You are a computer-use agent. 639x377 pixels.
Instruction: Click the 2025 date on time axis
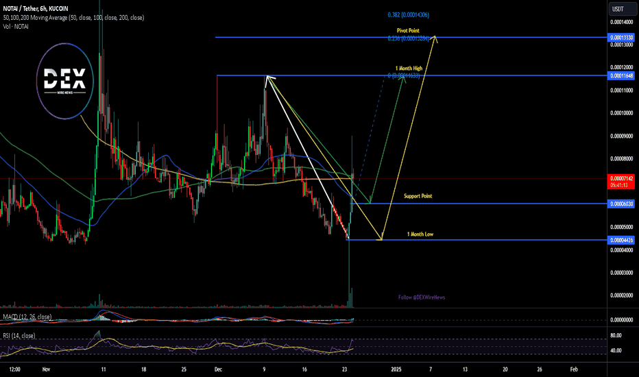396,369
